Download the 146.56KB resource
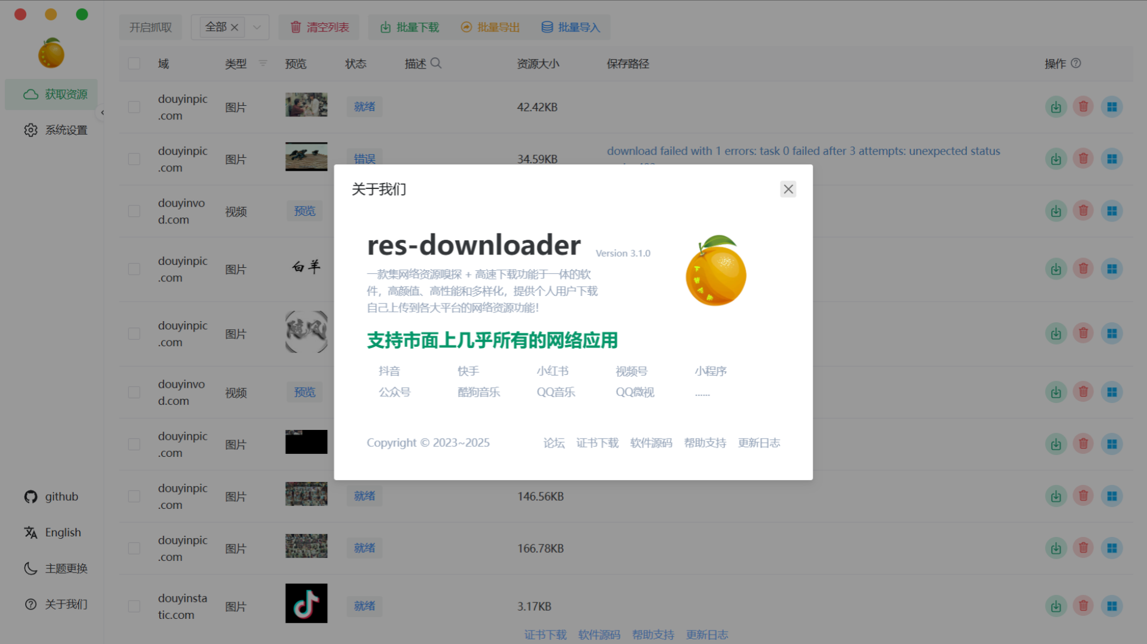 (1056, 496)
